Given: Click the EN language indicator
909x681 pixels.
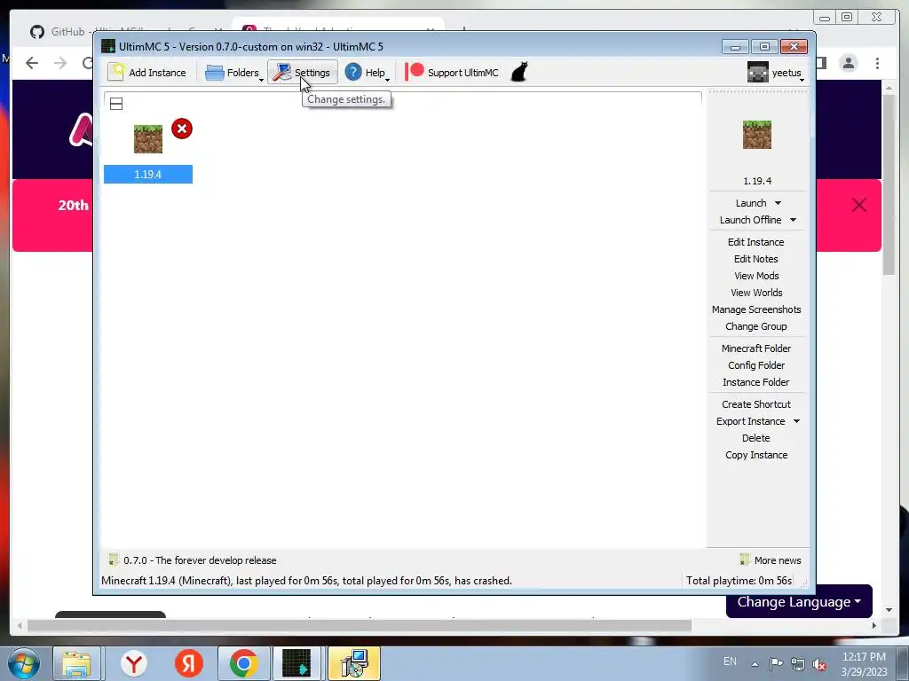Looking at the screenshot, I should [x=730, y=661].
